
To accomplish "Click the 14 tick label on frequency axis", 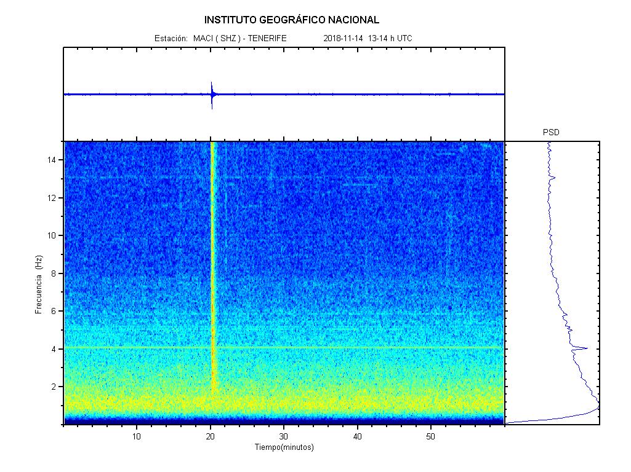I will click(x=53, y=160).
